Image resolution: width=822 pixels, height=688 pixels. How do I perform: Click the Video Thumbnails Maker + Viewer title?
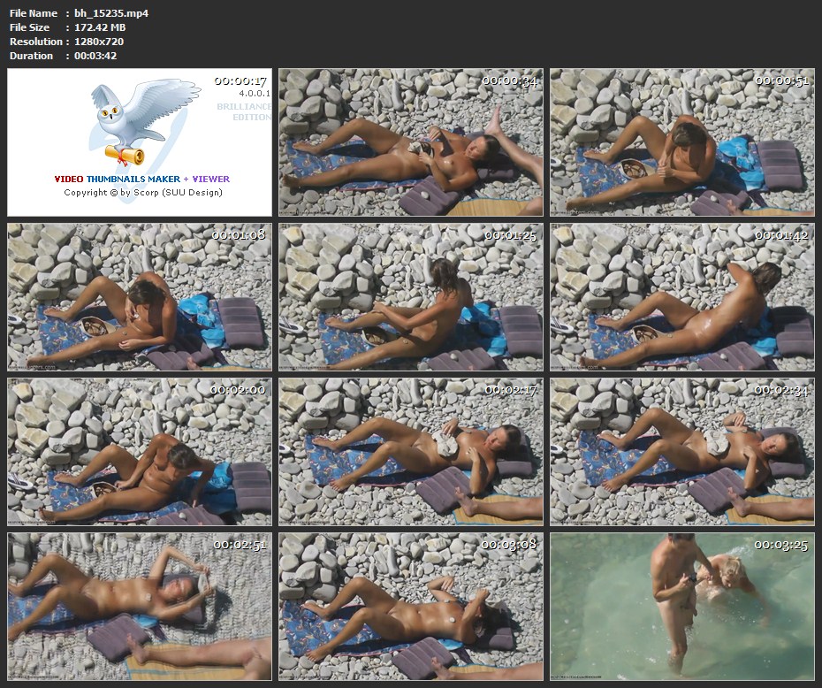click(x=141, y=179)
